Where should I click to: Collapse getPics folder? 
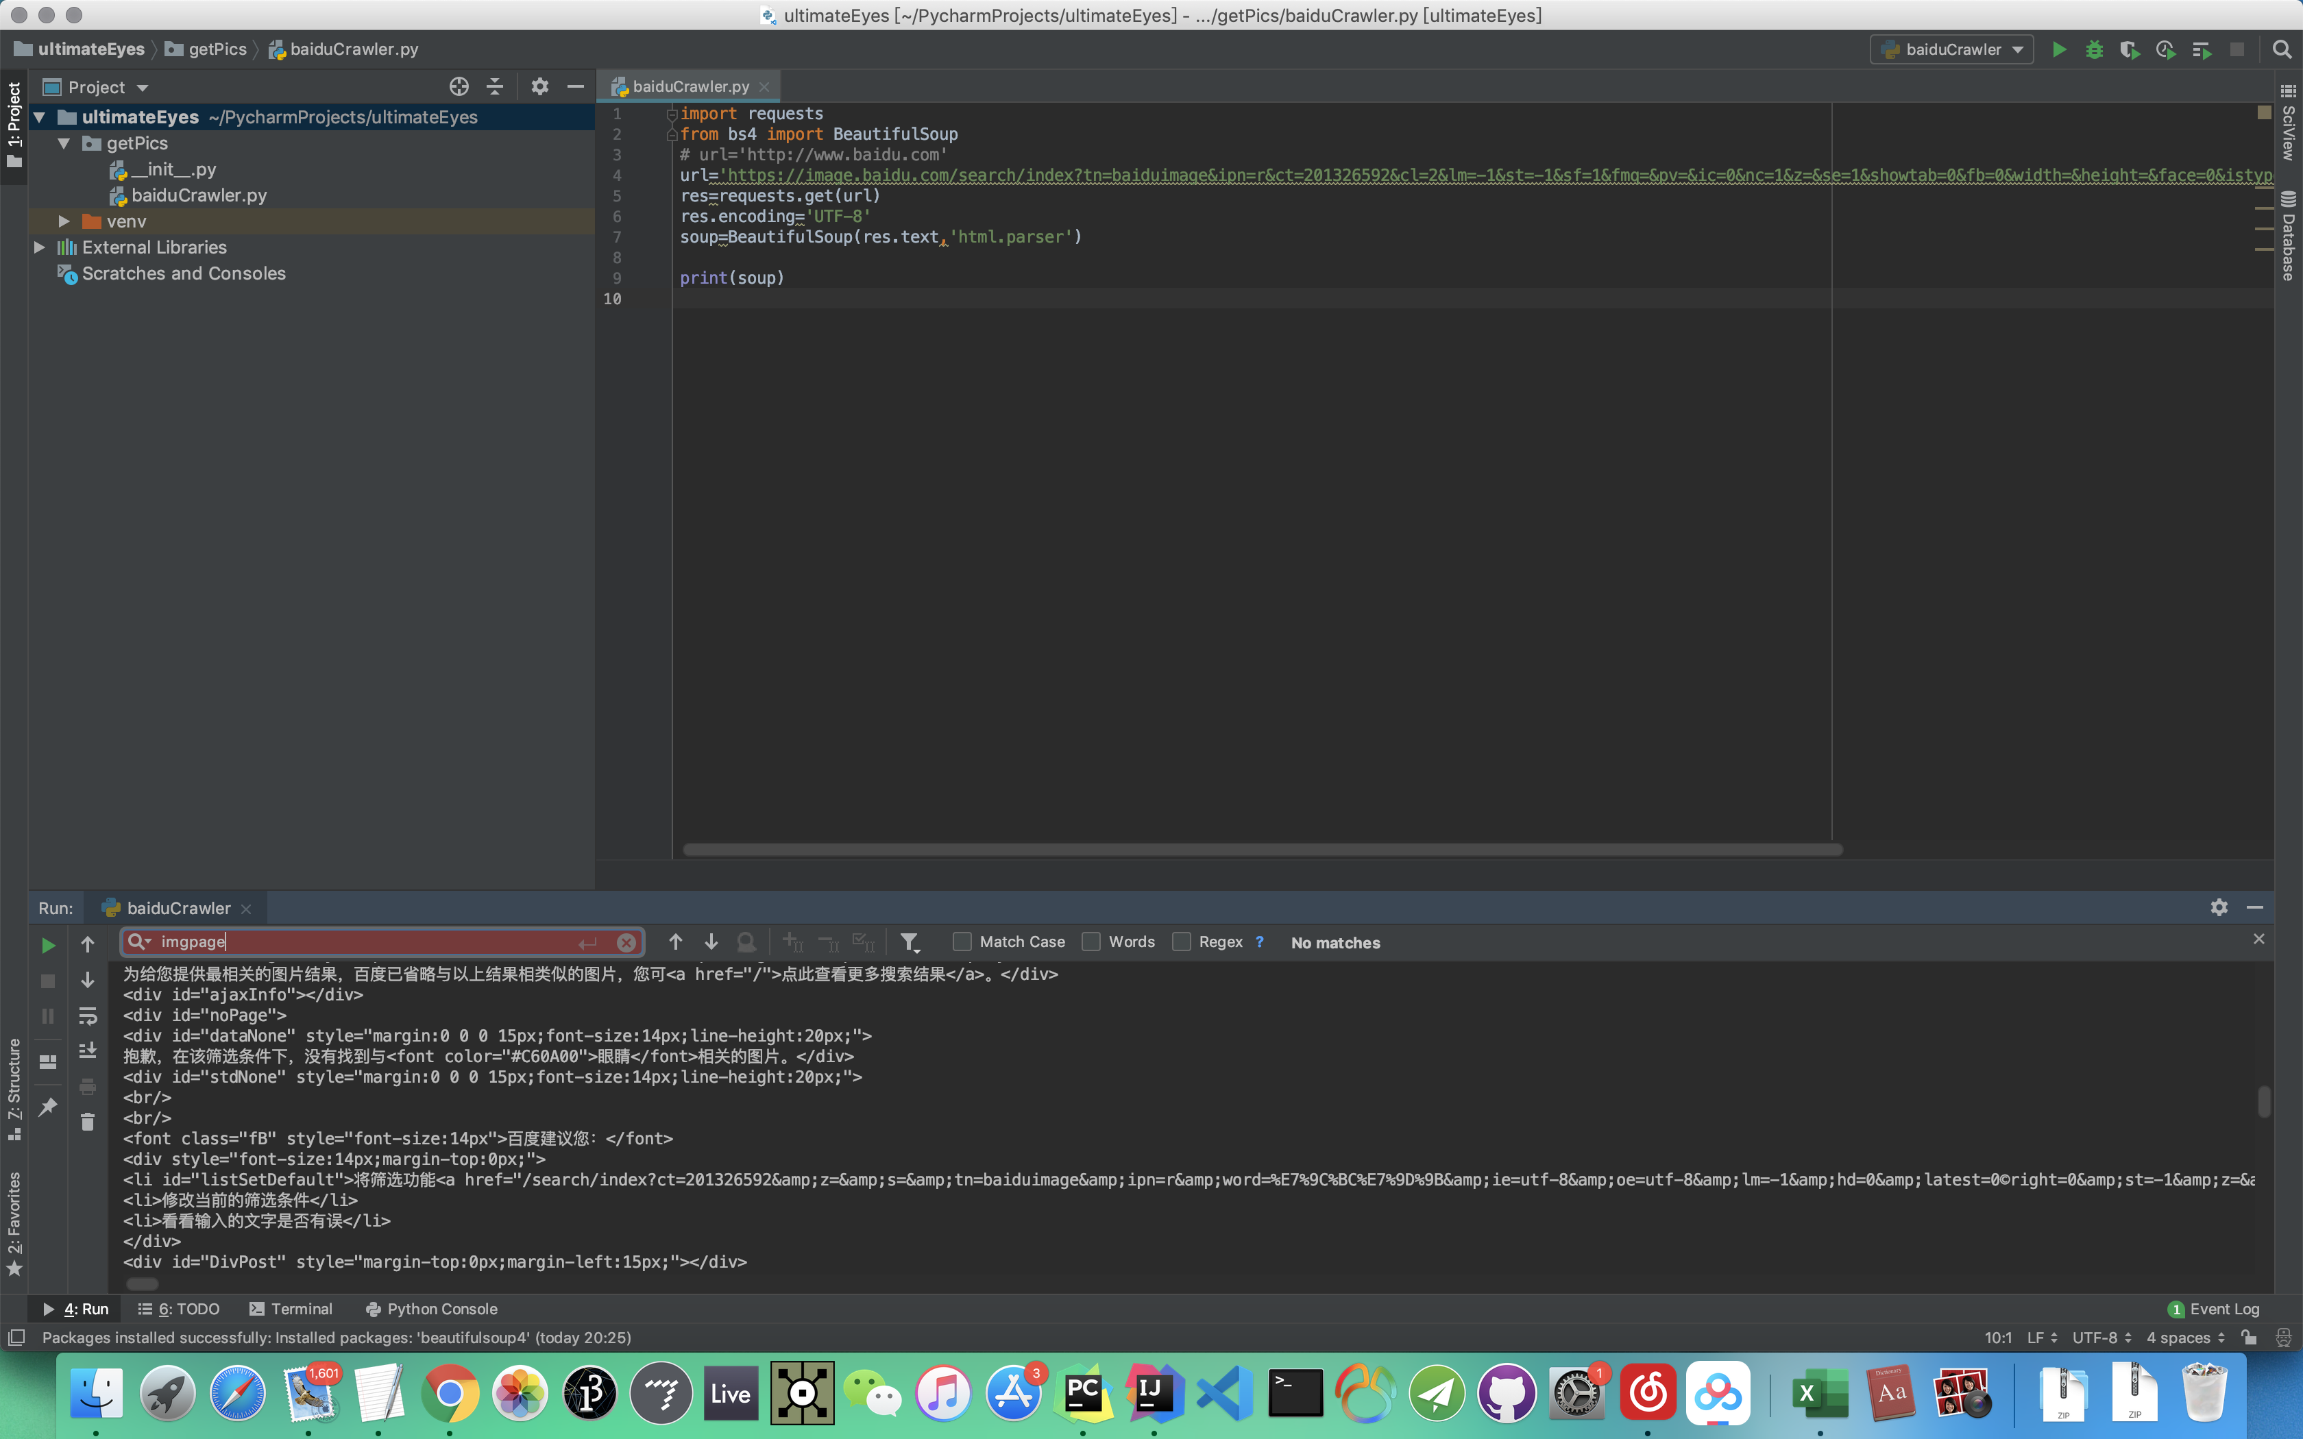click(64, 144)
